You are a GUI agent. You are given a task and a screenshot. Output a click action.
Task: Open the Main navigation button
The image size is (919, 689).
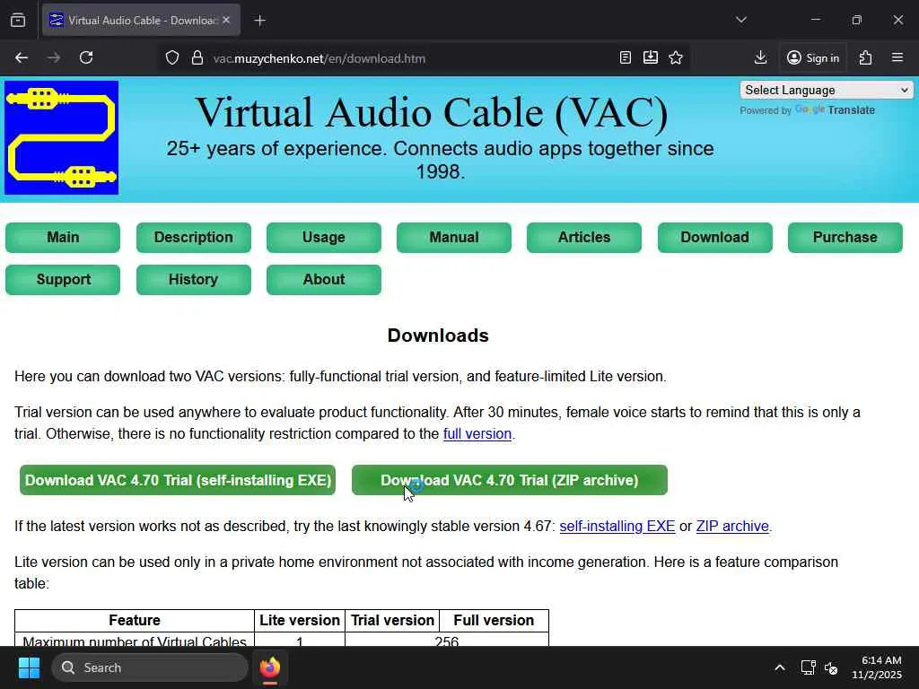63,237
